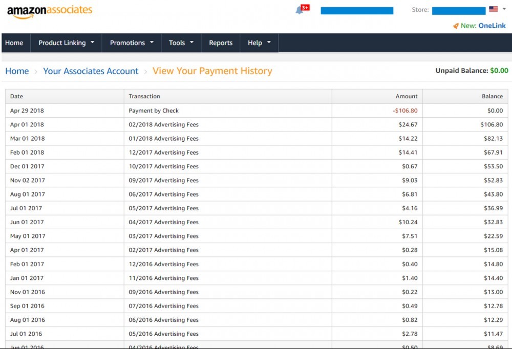The height and width of the screenshot is (349, 512).
Task: Open Your Associates Account breadcrumb
Action: 91,71
